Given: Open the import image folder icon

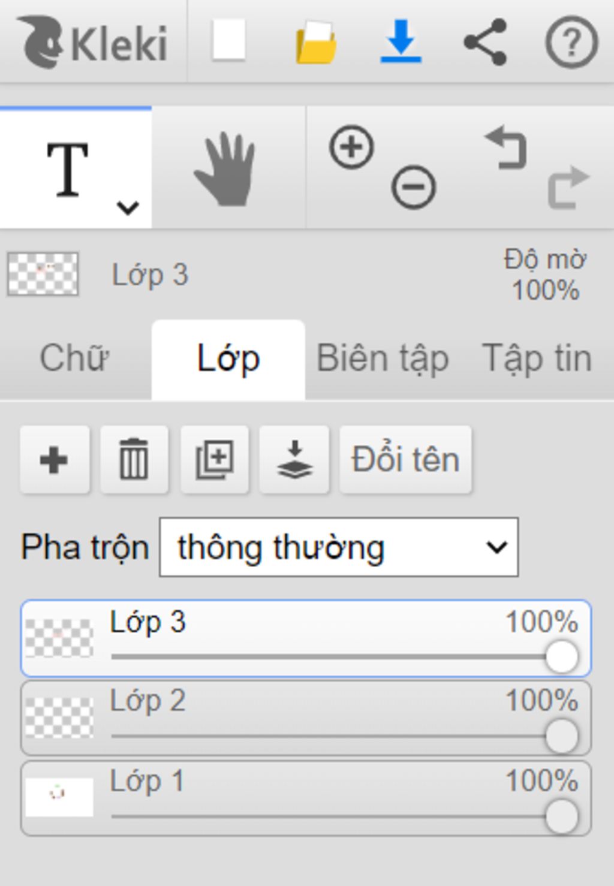Looking at the screenshot, I should pos(316,42).
